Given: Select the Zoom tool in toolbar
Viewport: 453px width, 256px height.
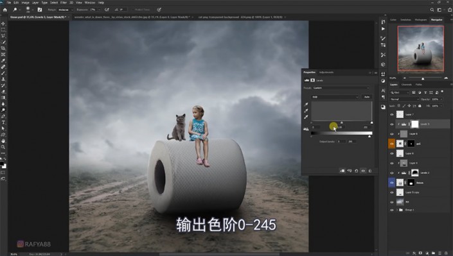Looking at the screenshot, I should coord(3,147).
